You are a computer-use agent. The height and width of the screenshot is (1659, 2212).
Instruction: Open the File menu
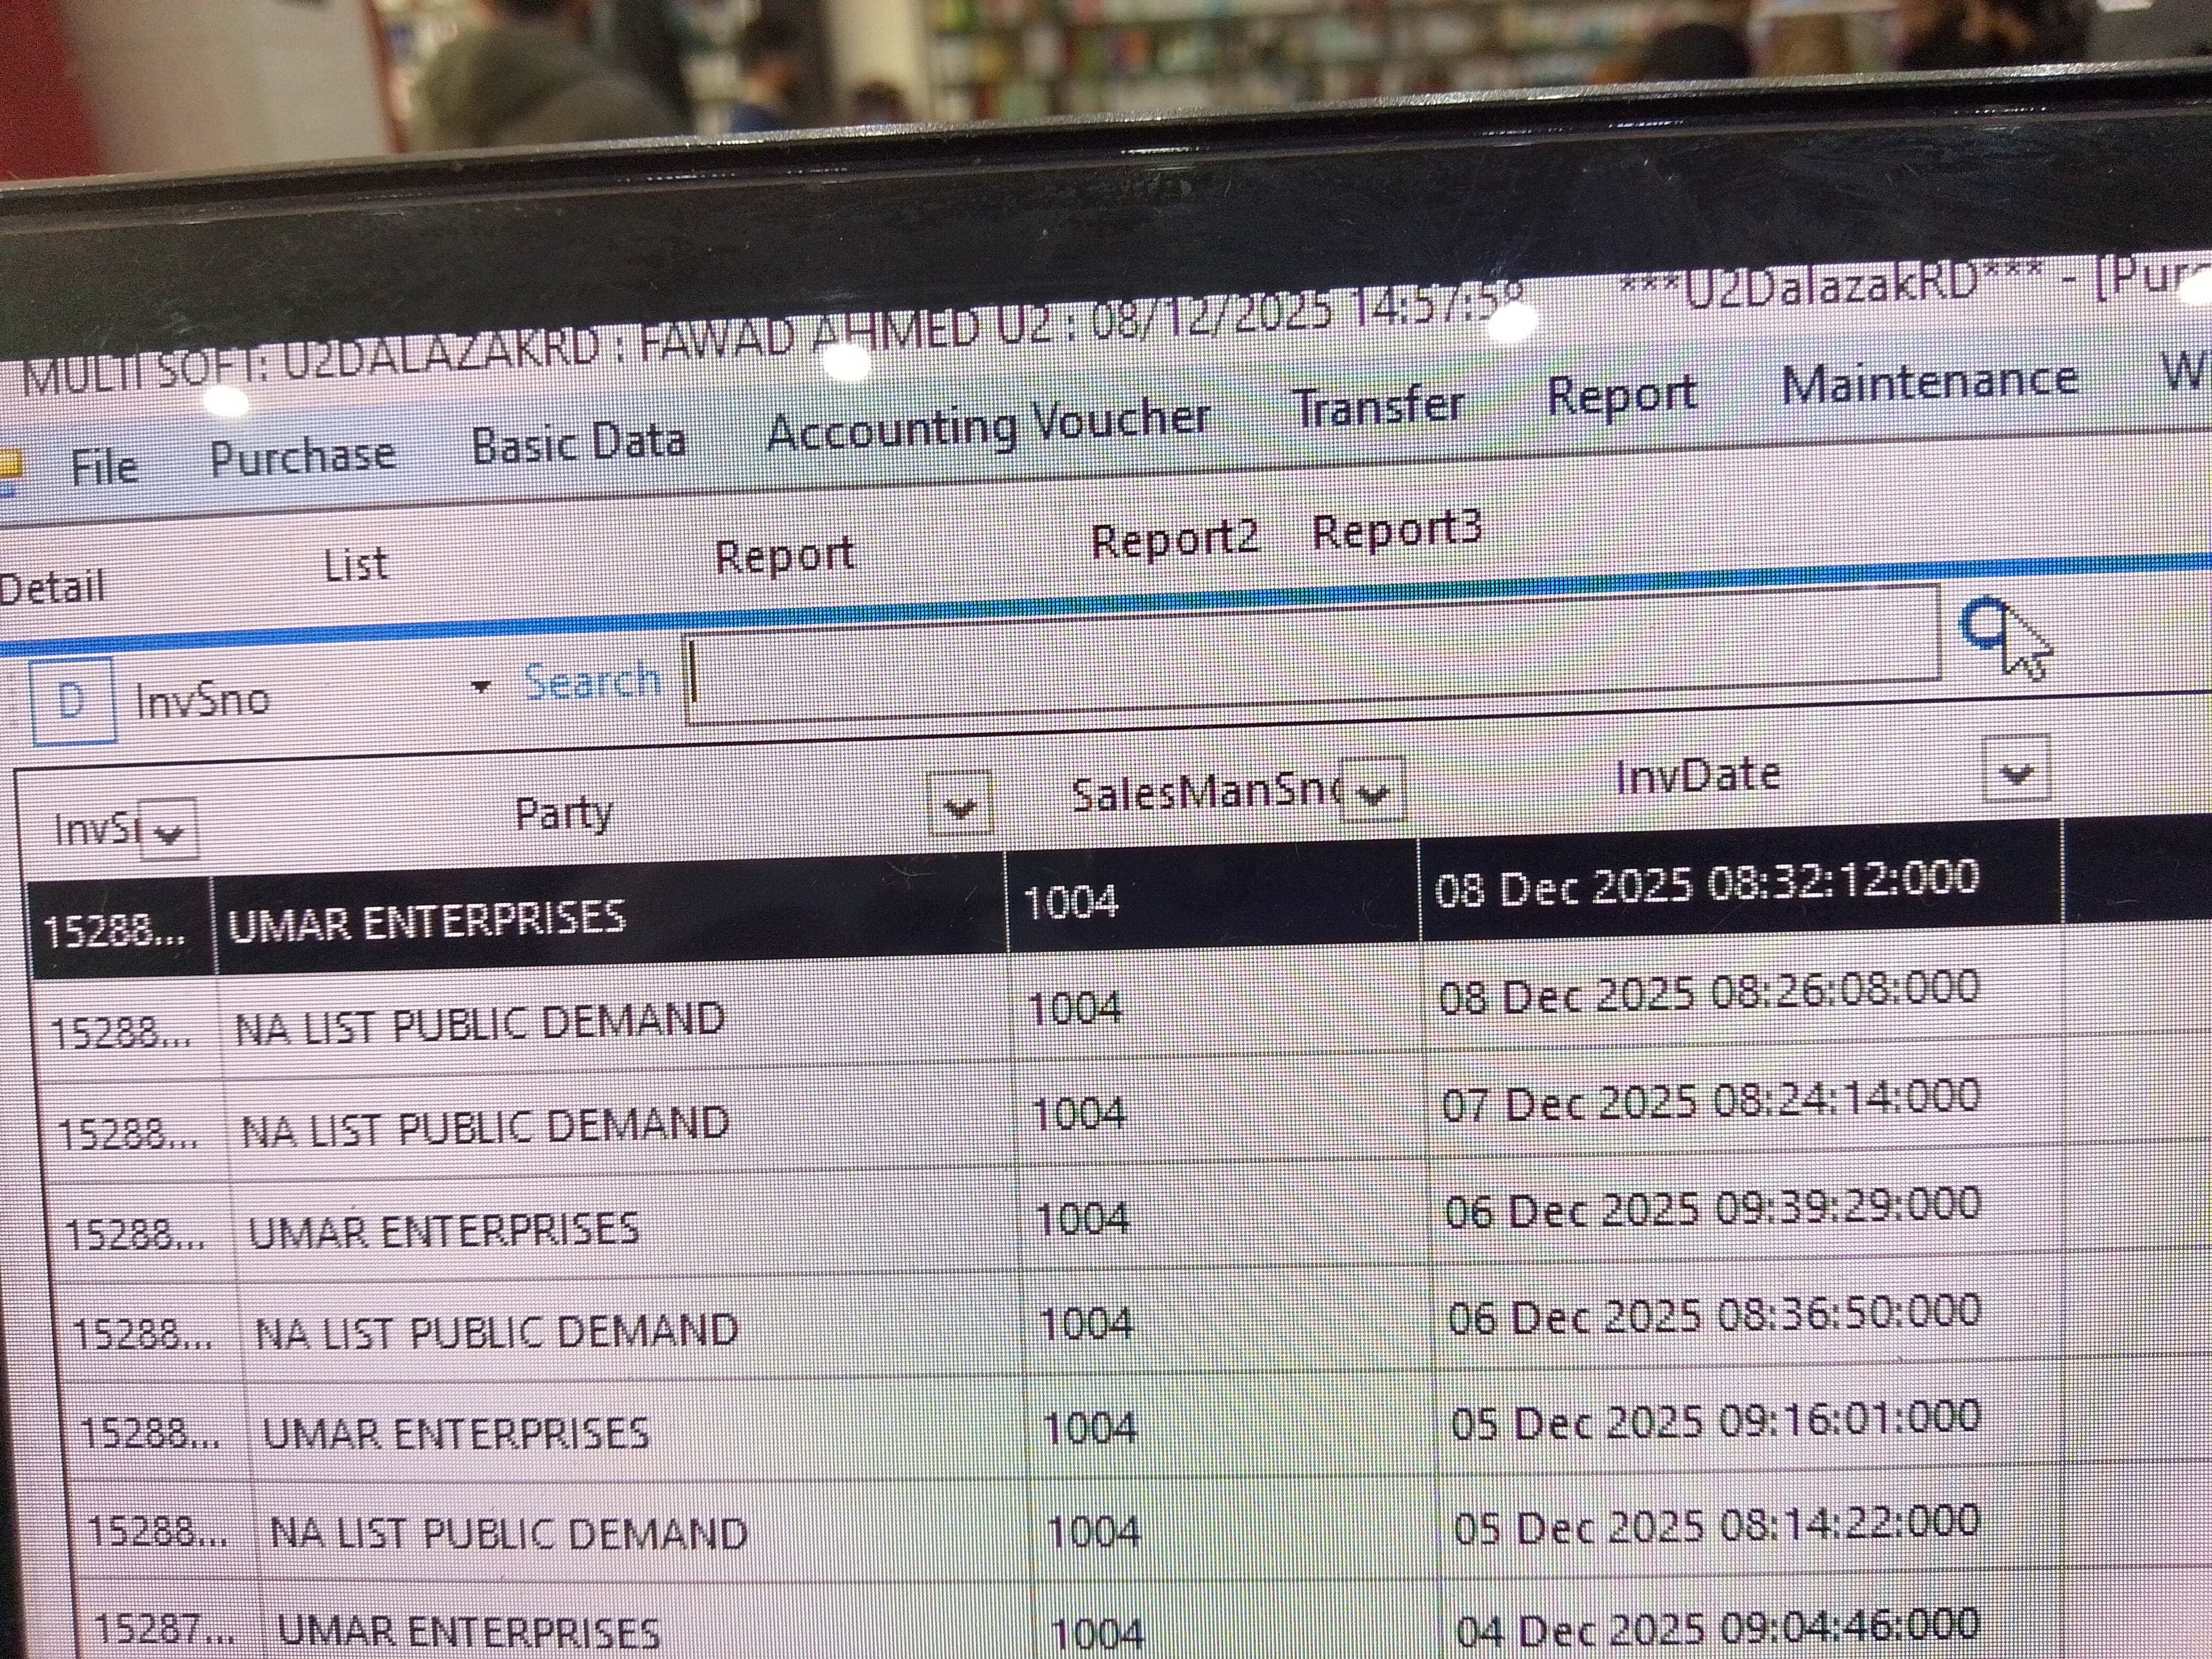(104, 467)
